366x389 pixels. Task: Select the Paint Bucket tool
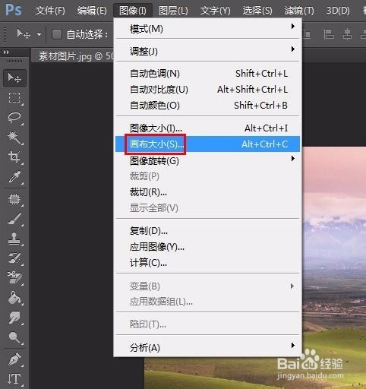click(x=14, y=298)
